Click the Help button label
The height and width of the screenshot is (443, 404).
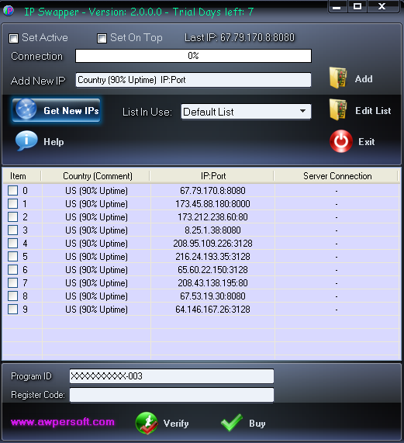(x=54, y=141)
